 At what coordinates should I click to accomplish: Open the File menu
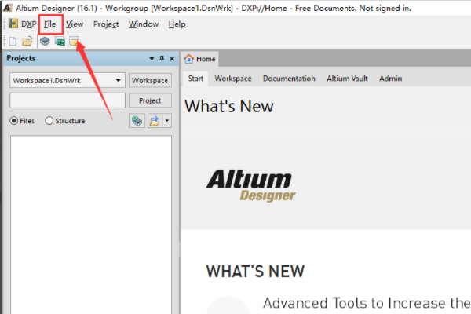50,24
